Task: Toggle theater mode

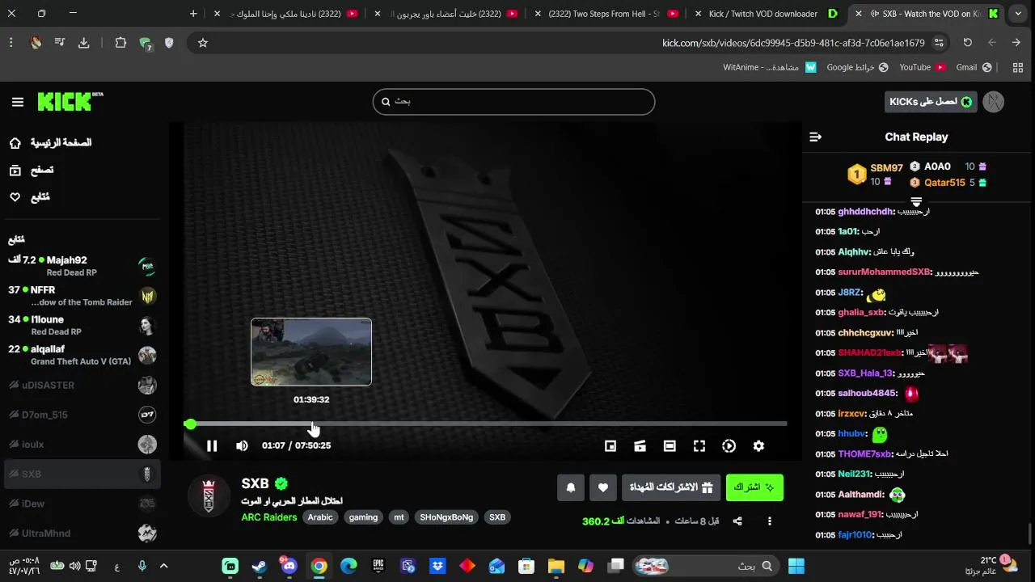Action: pos(670,445)
